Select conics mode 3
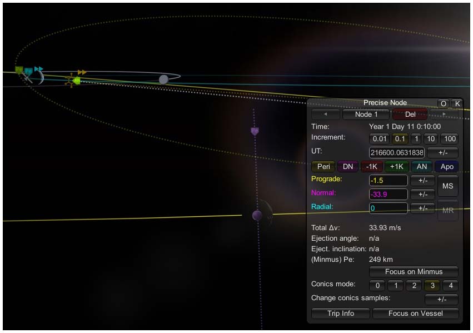This screenshot has width=473, height=333. pos(432,285)
